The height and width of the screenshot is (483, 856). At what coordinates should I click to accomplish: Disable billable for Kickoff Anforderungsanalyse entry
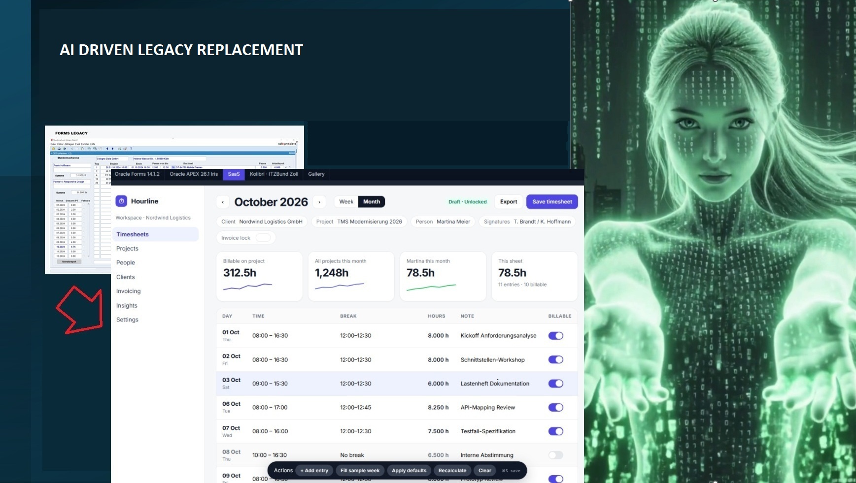[556, 336]
